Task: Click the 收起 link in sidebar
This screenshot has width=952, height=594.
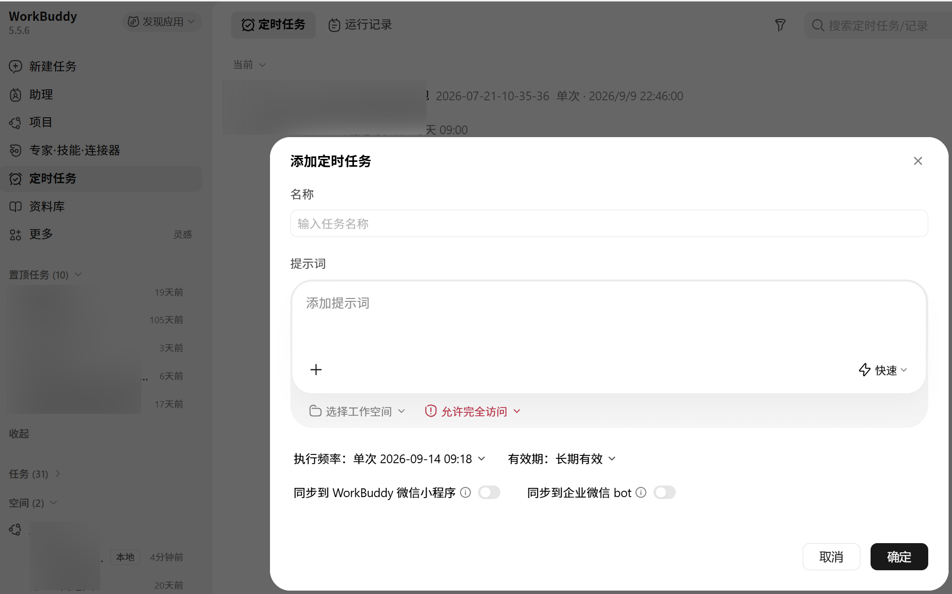Action: (x=19, y=434)
